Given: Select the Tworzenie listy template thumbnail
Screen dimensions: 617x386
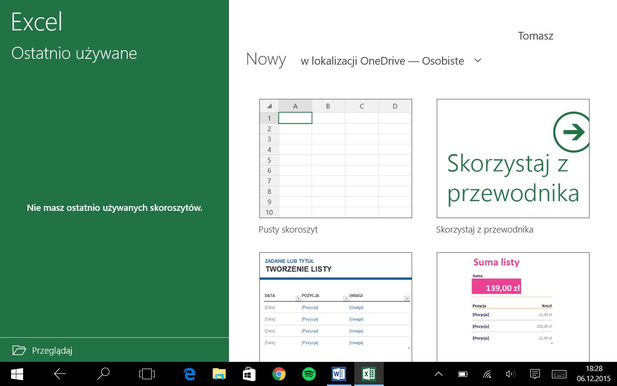Looking at the screenshot, I should pos(335,307).
